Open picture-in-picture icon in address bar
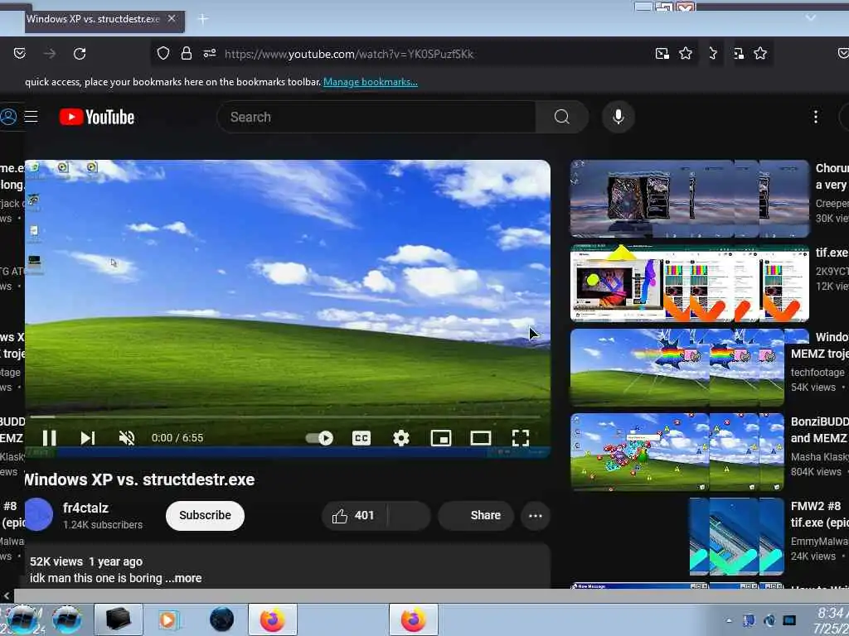Screen dimensions: 849x636 click(662, 54)
